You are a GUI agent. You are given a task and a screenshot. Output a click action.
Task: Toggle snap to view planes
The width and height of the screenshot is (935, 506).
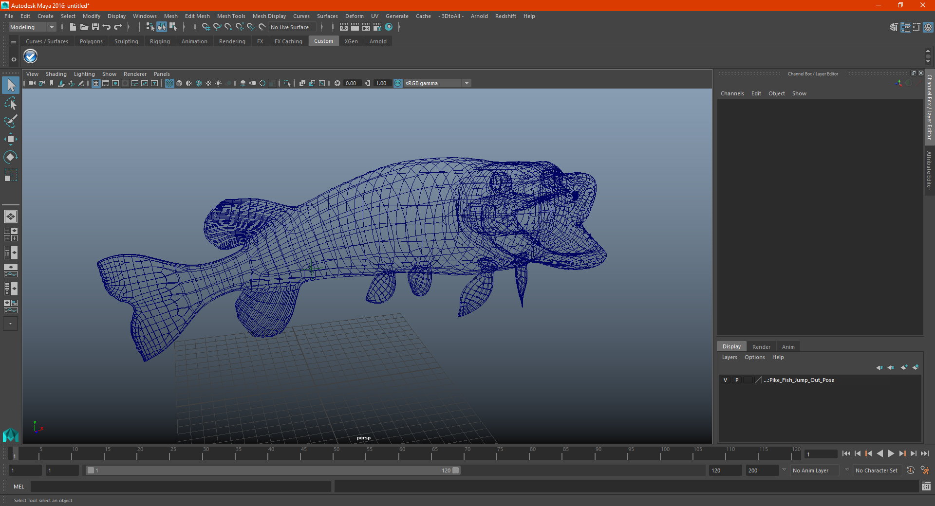tap(251, 27)
